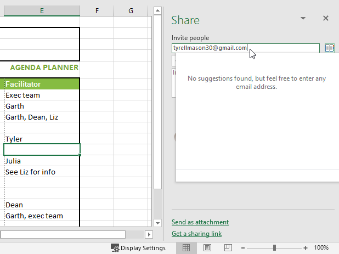The height and width of the screenshot is (254, 339).
Task: Click the Invite people email input field
Action: (x=245, y=48)
